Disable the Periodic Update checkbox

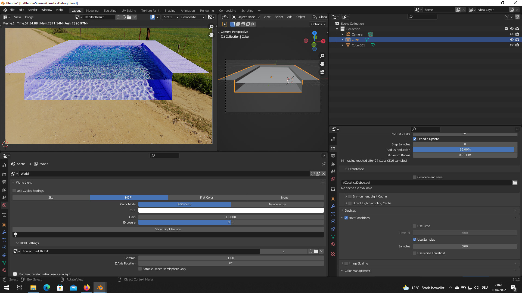(415, 139)
